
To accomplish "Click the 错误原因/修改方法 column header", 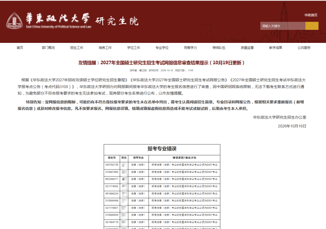I will click(184, 158).
